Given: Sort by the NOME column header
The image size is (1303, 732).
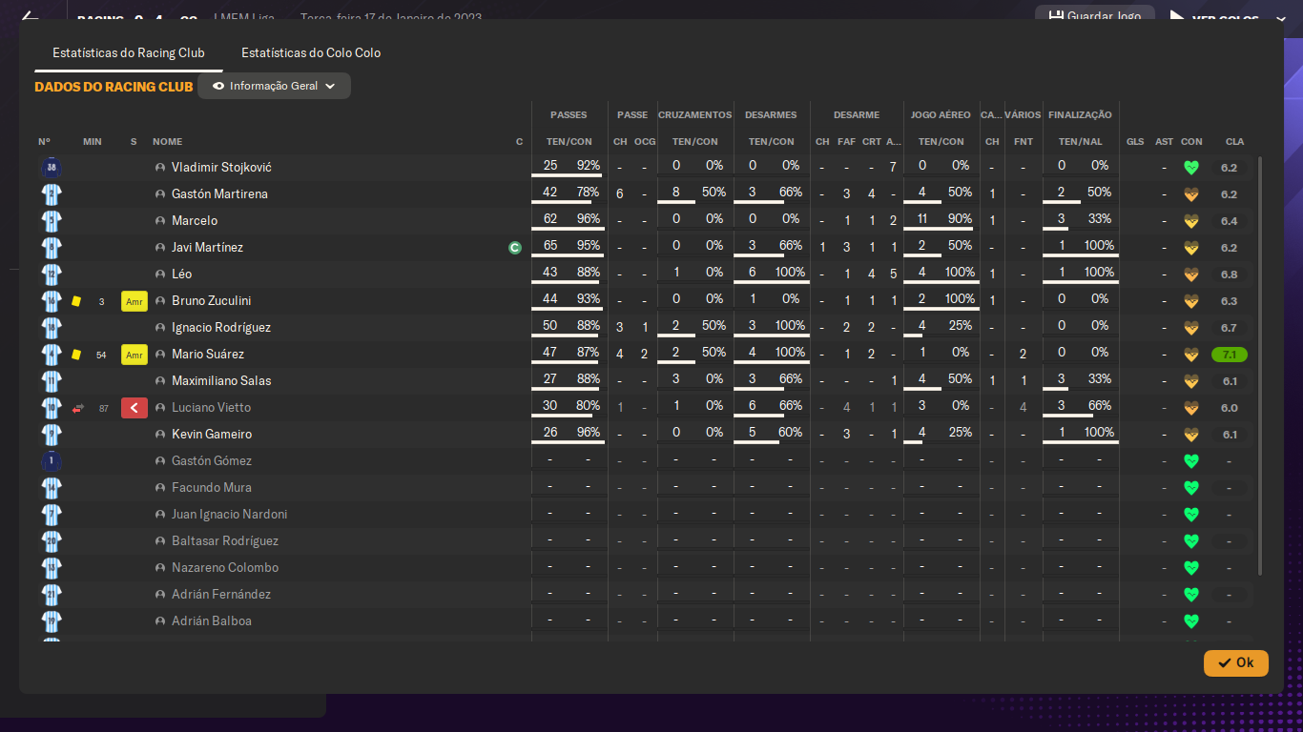Looking at the screenshot, I should click(167, 141).
